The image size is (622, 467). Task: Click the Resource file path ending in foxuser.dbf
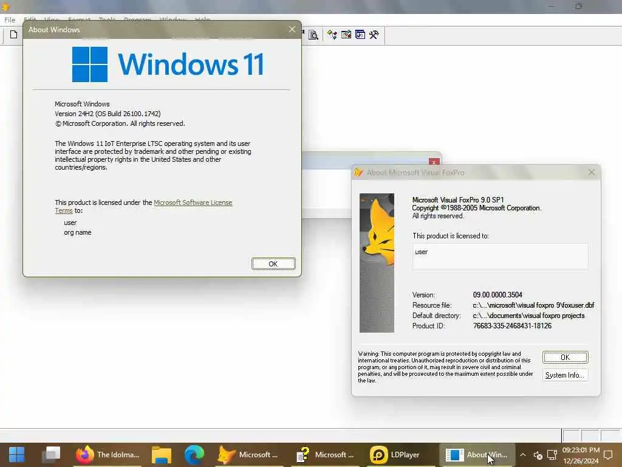click(533, 305)
